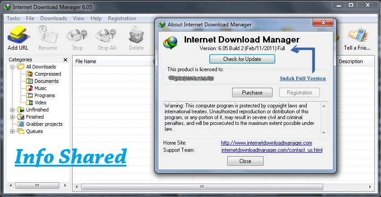Click the IDM logo in About dialog

(170, 43)
